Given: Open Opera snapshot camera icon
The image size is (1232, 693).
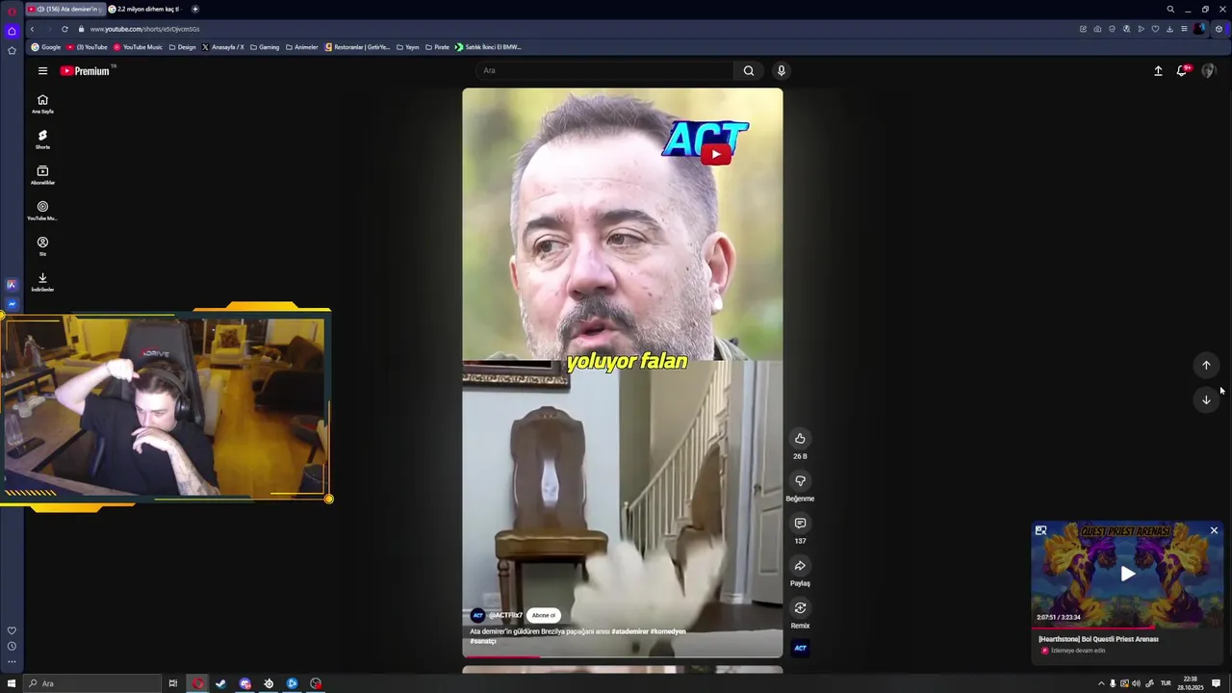Looking at the screenshot, I should (x=1097, y=29).
